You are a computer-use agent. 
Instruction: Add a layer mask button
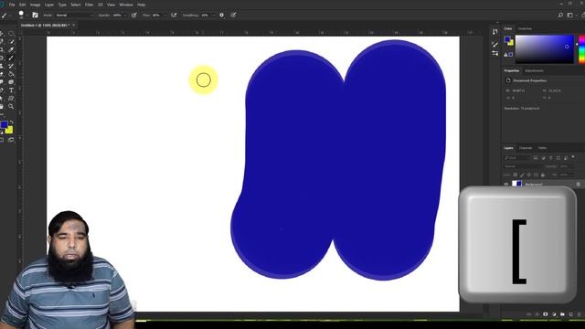point(546,314)
